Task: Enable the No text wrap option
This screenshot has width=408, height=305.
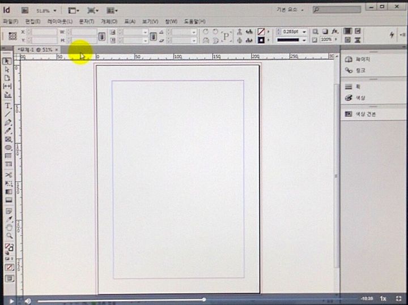Action: (347, 31)
